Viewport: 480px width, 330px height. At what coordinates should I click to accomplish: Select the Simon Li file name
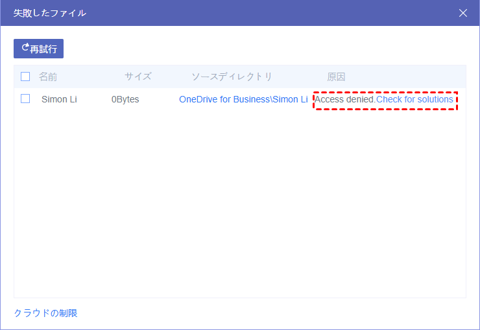59,99
